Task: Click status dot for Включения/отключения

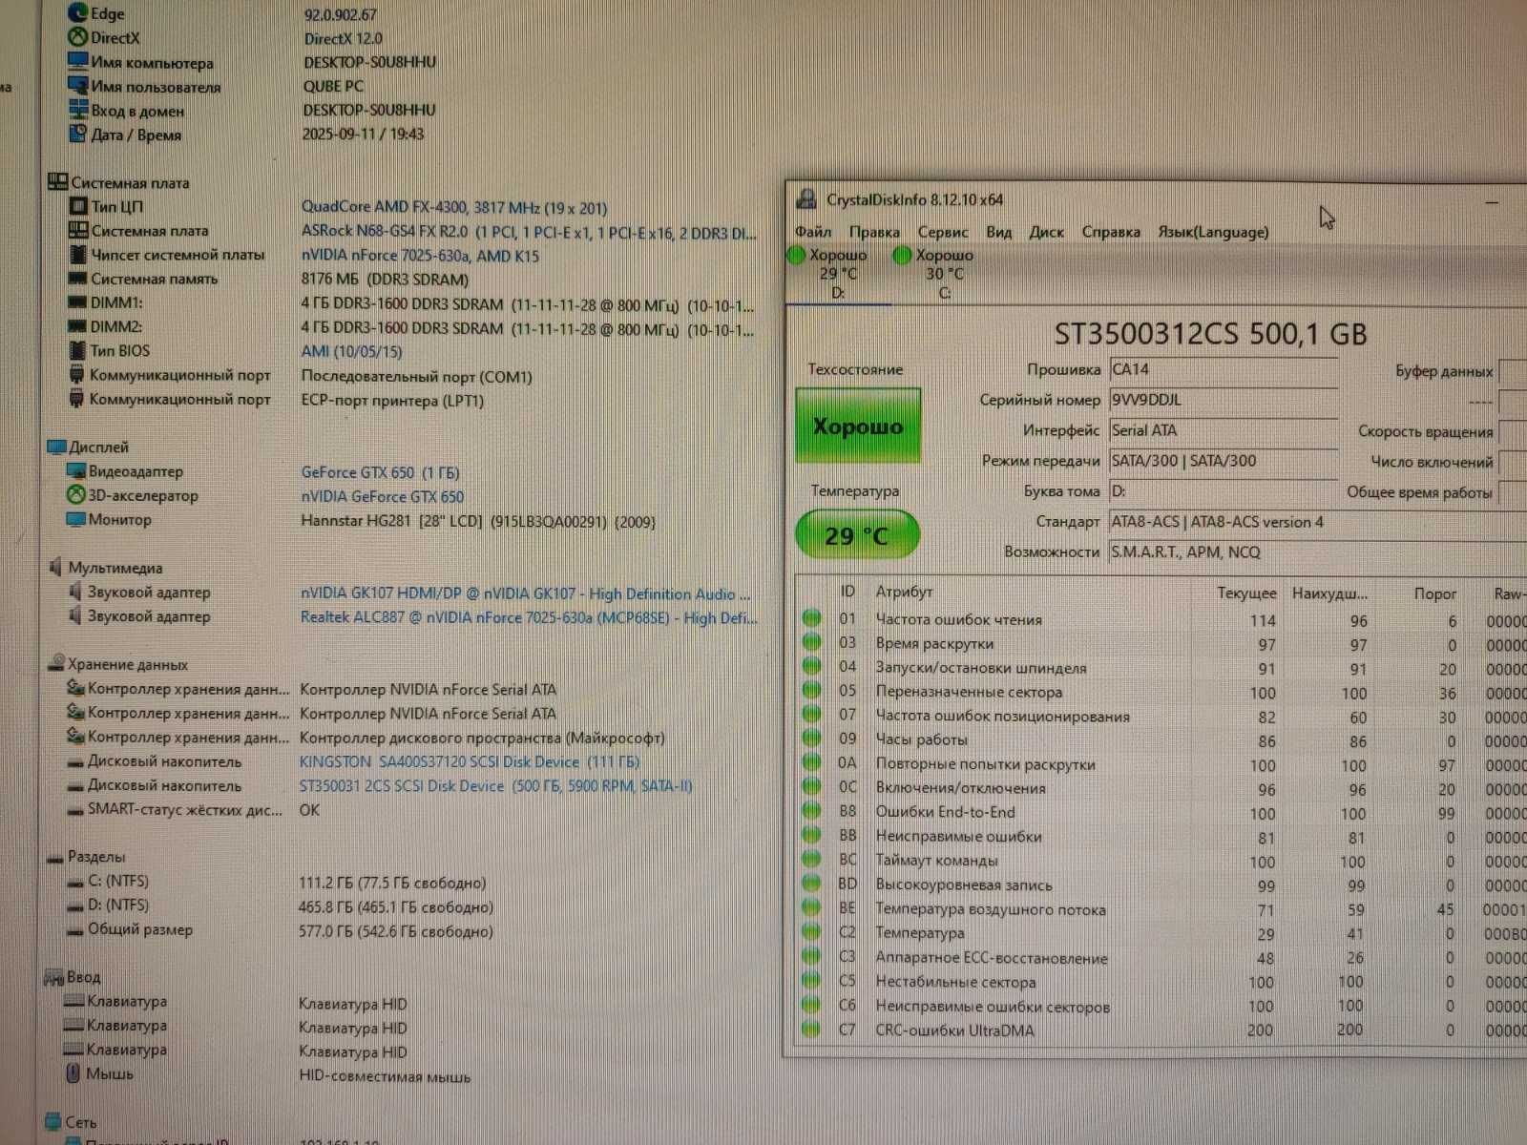Action: (811, 787)
